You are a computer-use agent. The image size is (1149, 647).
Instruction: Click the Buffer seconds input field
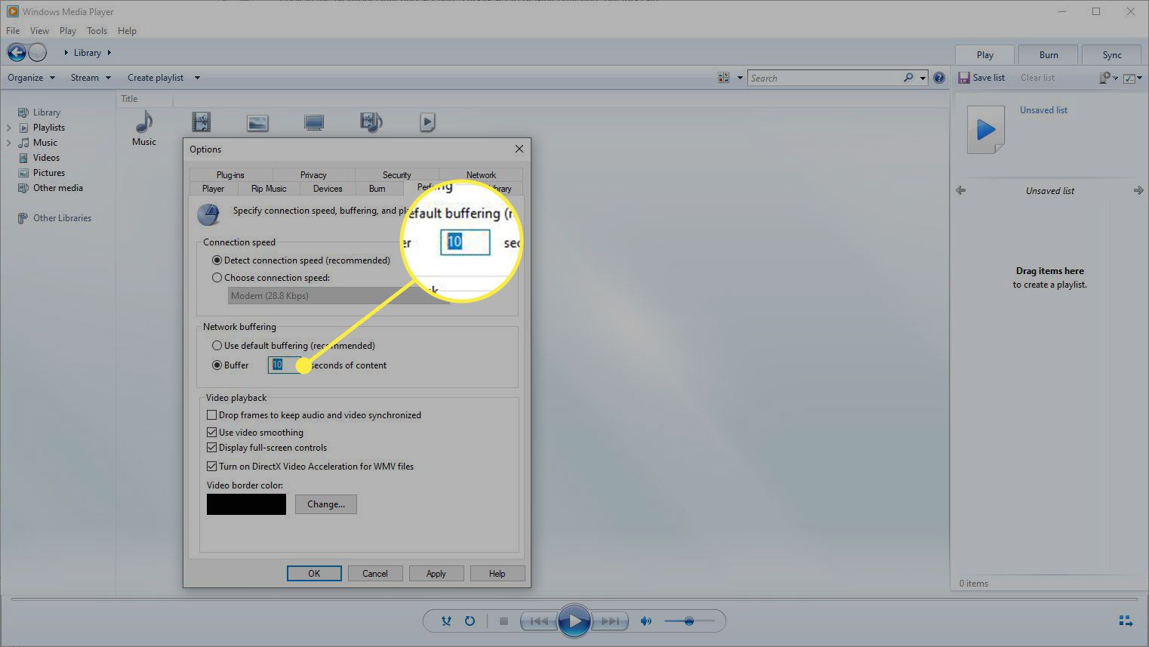pos(285,365)
